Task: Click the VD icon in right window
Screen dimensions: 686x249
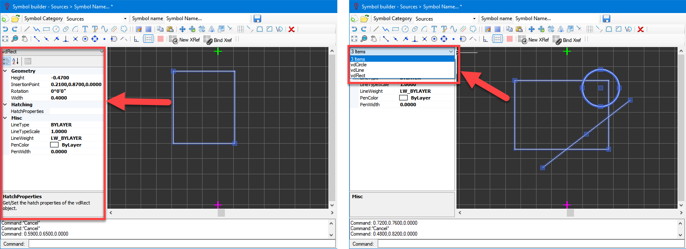Action: click(x=628, y=29)
